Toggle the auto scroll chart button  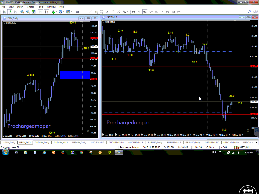coord(40,12)
